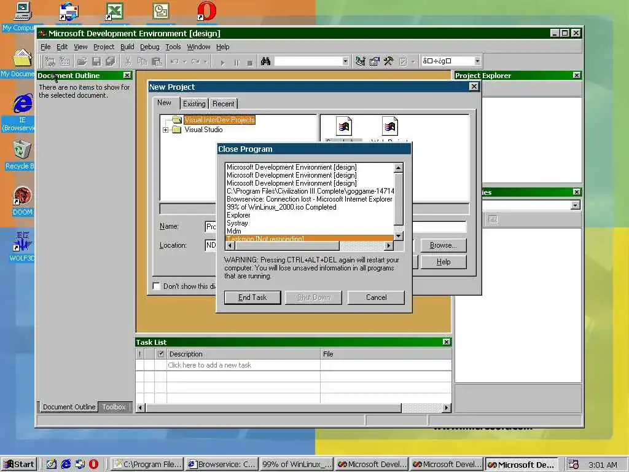The height and width of the screenshot is (472, 629).
Task: Select Mdm in the Close Program list
Action: click(x=310, y=231)
